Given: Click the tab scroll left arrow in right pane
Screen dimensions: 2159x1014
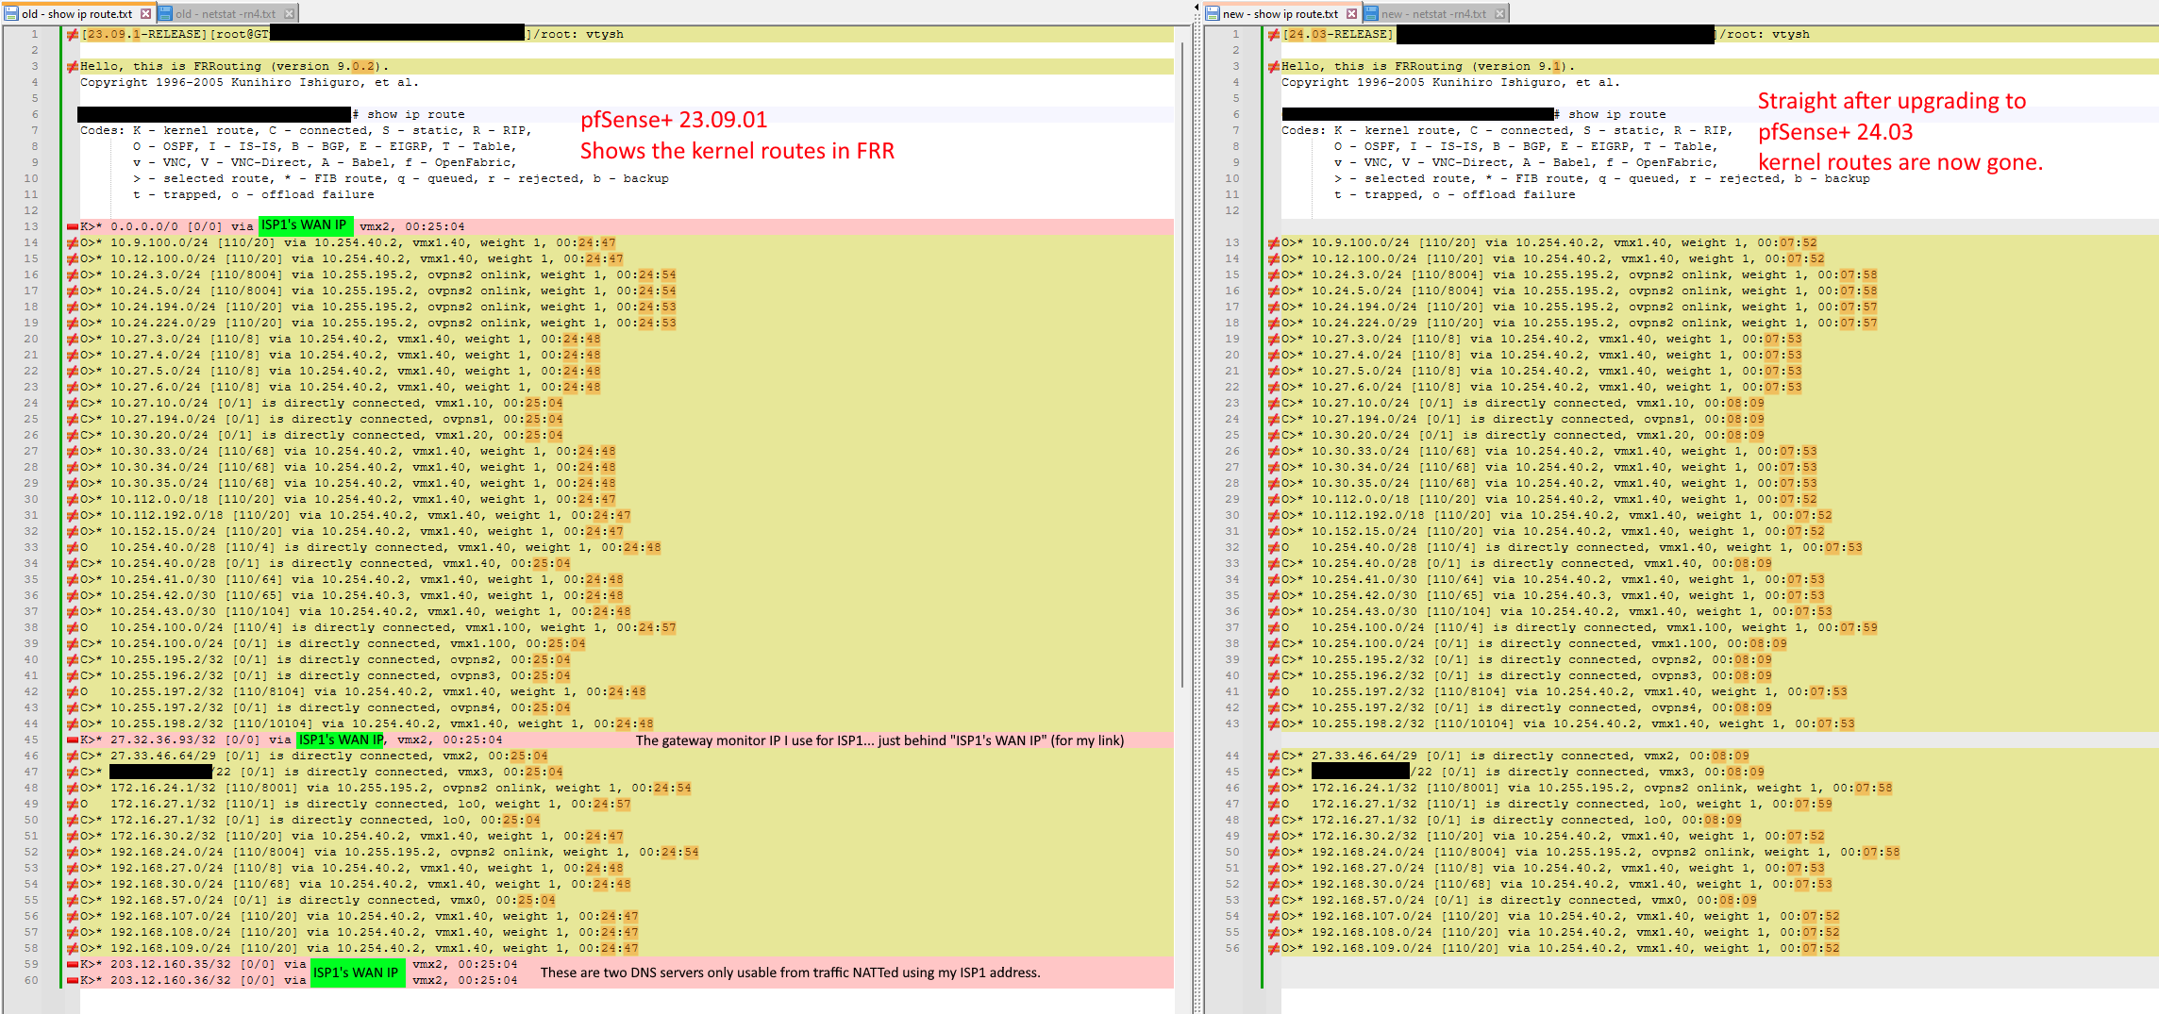Looking at the screenshot, I should tap(1197, 8).
